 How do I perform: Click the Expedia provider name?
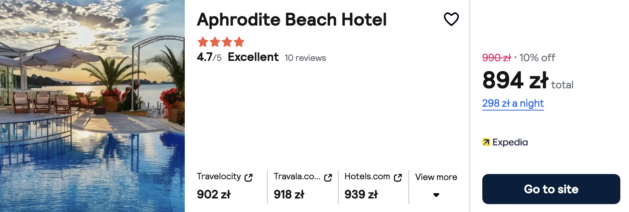pos(510,142)
